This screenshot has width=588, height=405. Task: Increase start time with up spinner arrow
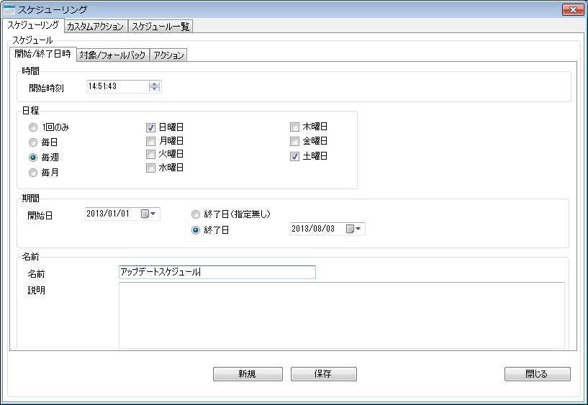(x=154, y=83)
